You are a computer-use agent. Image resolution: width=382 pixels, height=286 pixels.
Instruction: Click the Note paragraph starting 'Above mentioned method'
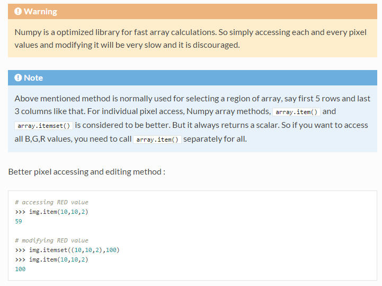pos(192,119)
